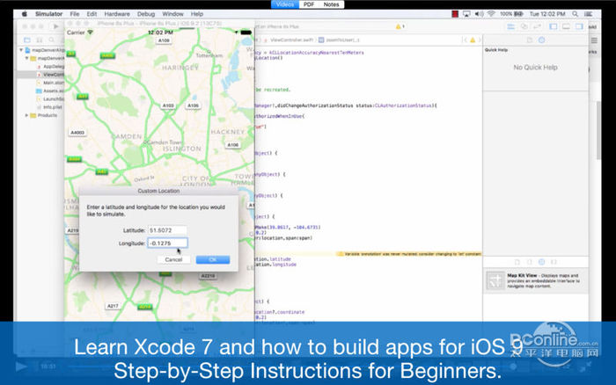The image size is (616, 385).
Task: Open the Edit menu
Action: click(x=92, y=14)
